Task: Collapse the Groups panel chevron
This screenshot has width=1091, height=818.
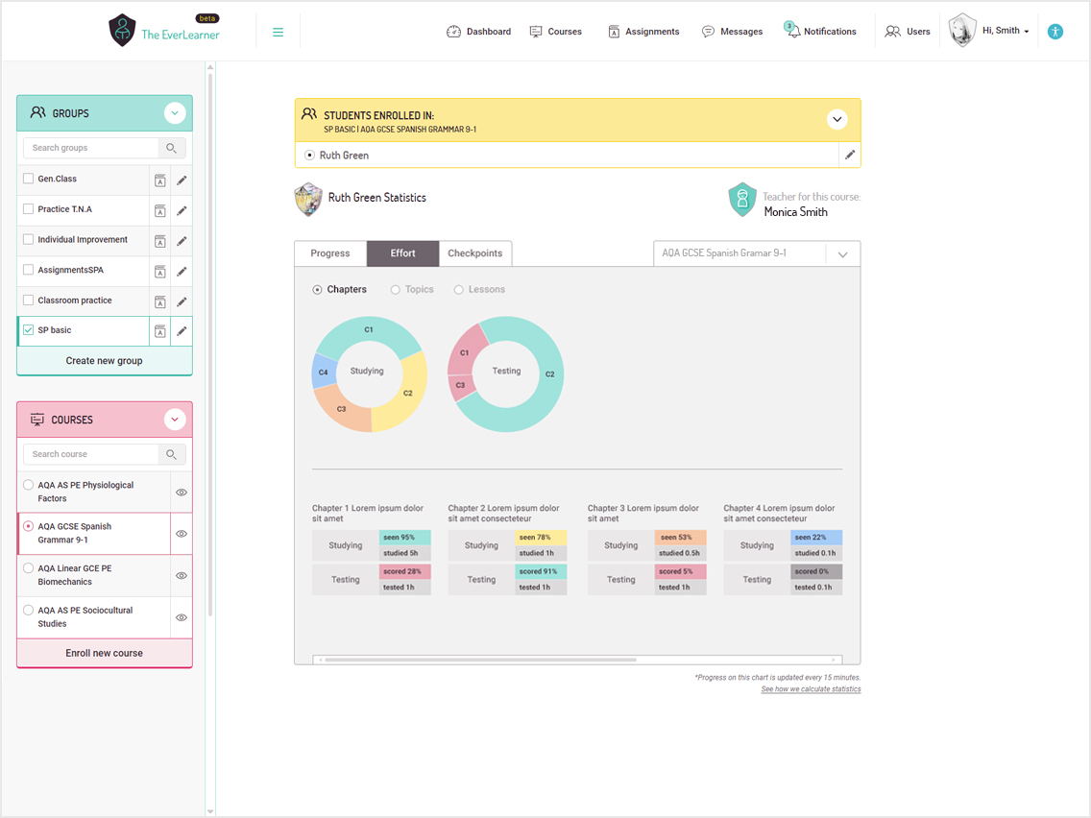Action: click(x=174, y=113)
